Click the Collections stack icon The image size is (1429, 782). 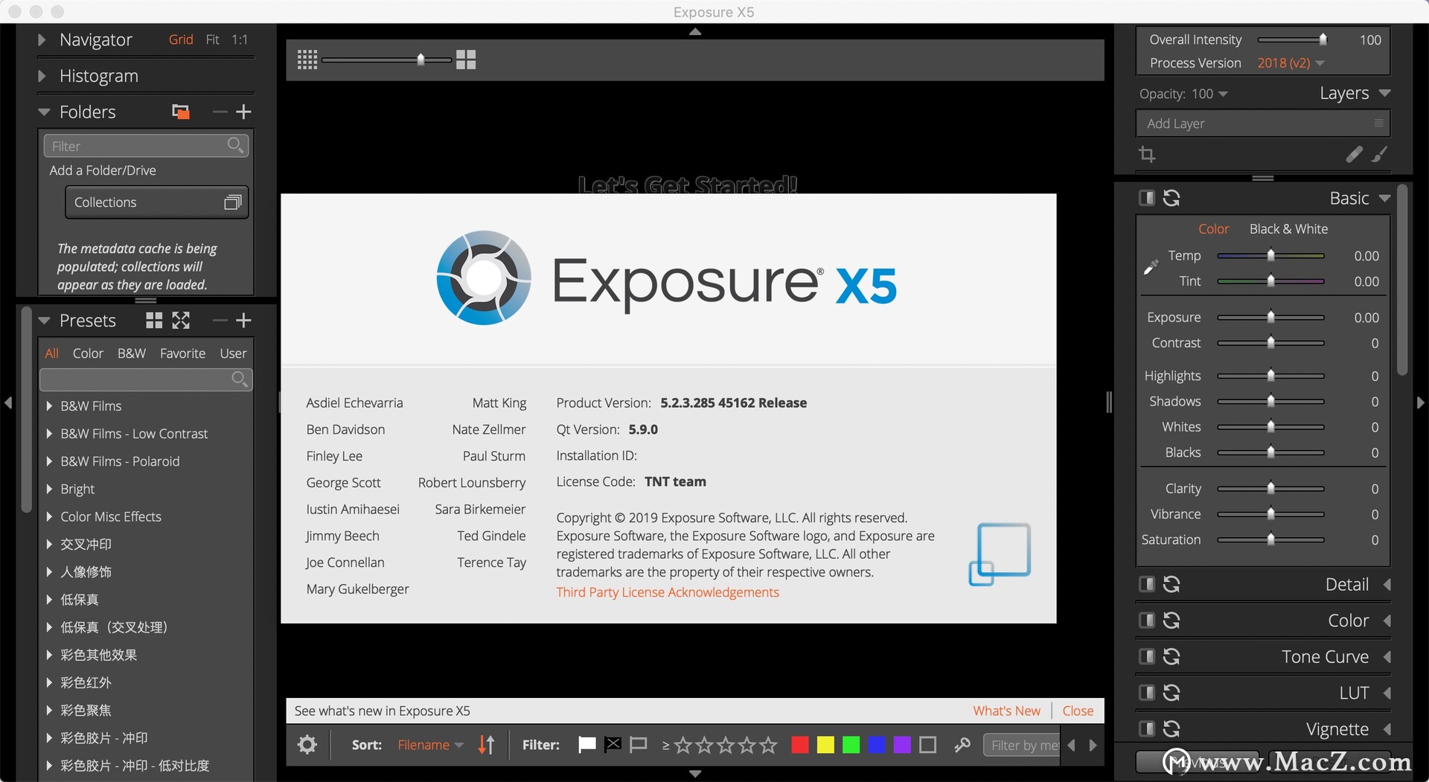coord(233,202)
